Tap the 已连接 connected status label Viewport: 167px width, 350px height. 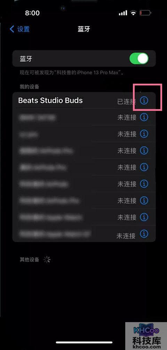tap(127, 101)
